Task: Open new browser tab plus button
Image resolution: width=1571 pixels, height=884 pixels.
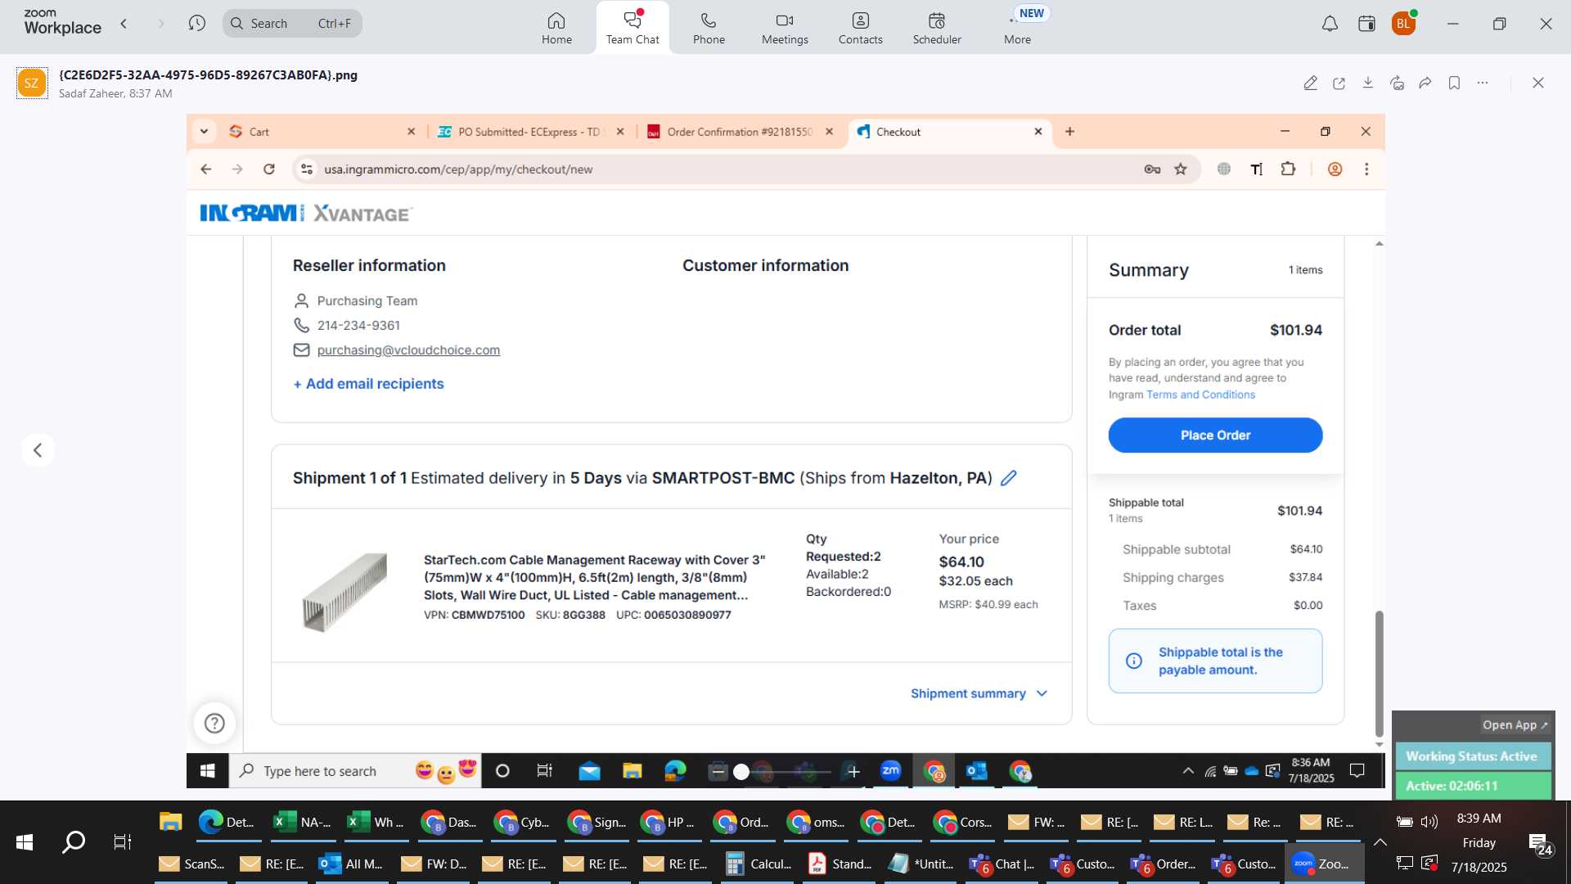Action: pyautogui.click(x=1069, y=132)
